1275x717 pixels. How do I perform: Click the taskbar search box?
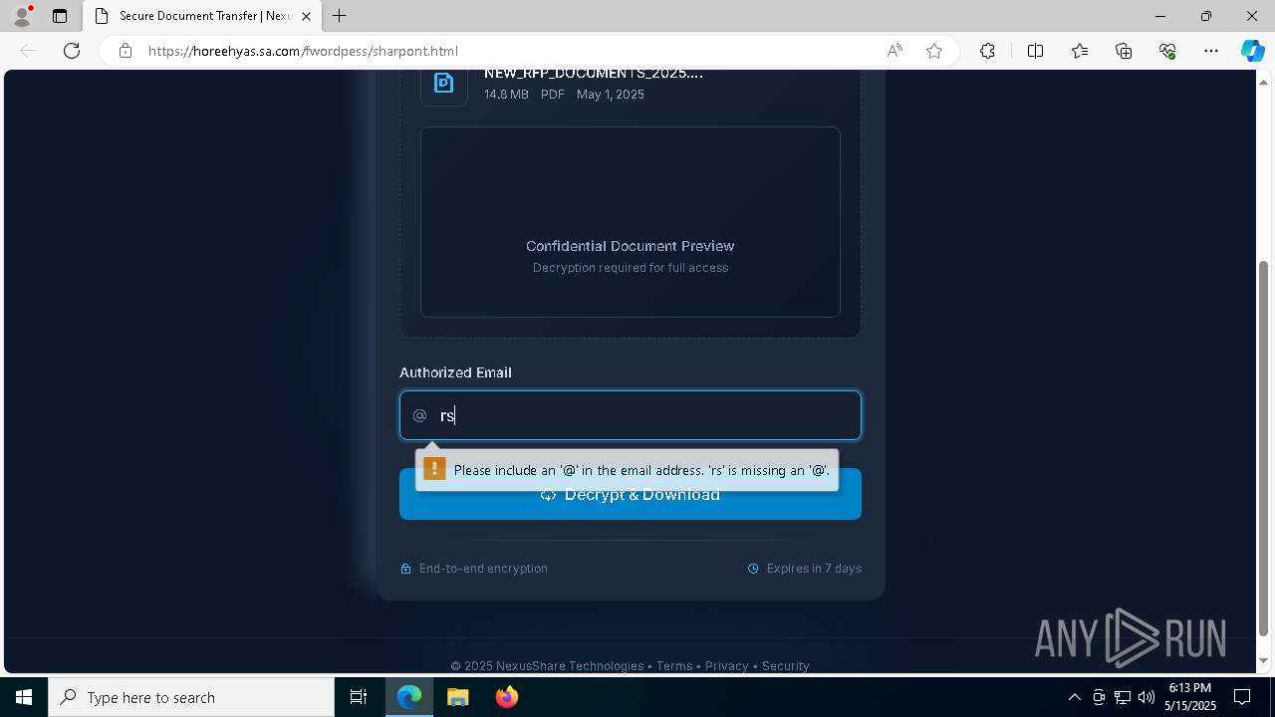coord(191,697)
